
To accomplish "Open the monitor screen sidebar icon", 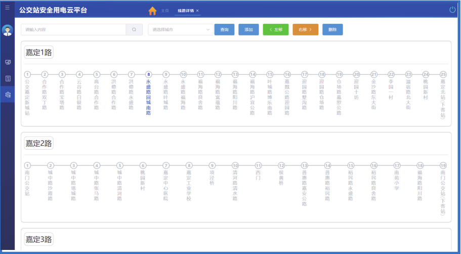I will (x=8, y=62).
